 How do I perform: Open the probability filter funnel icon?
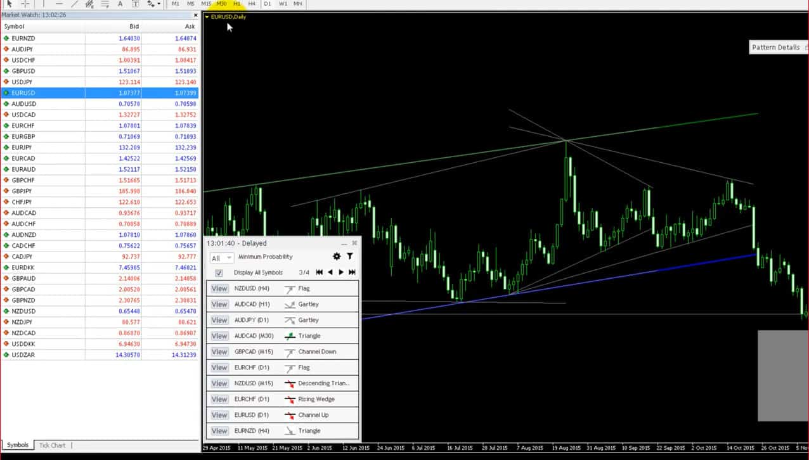(x=349, y=257)
